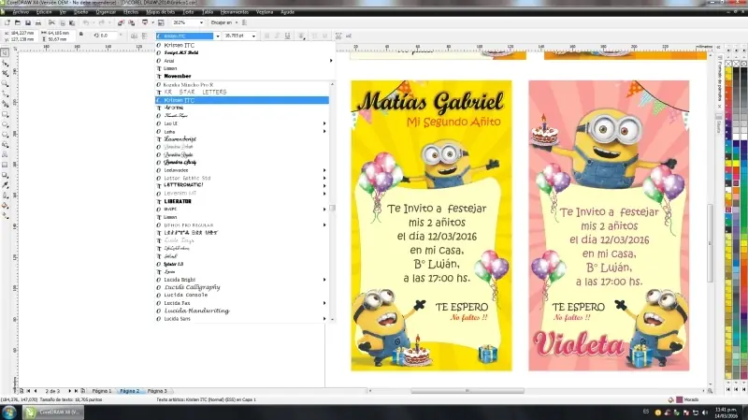748x420 pixels.
Task: Click the system tray volume icon
Action: (705, 413)
